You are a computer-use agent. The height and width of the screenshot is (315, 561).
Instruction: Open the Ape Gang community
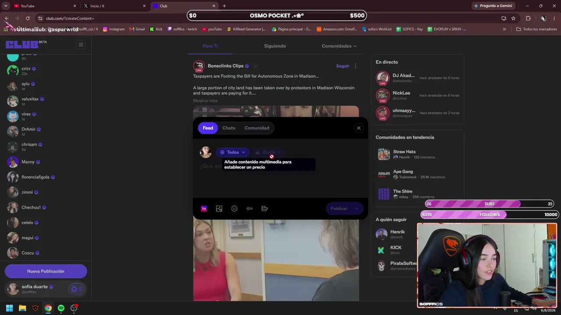click(x=417, y=174)
